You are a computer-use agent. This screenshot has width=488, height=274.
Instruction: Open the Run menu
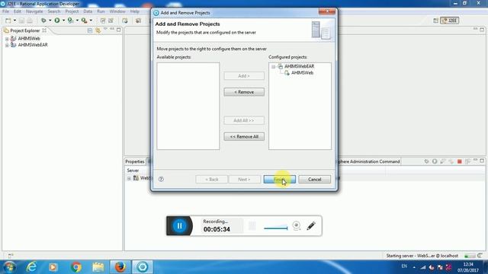[x=101, y=11]
